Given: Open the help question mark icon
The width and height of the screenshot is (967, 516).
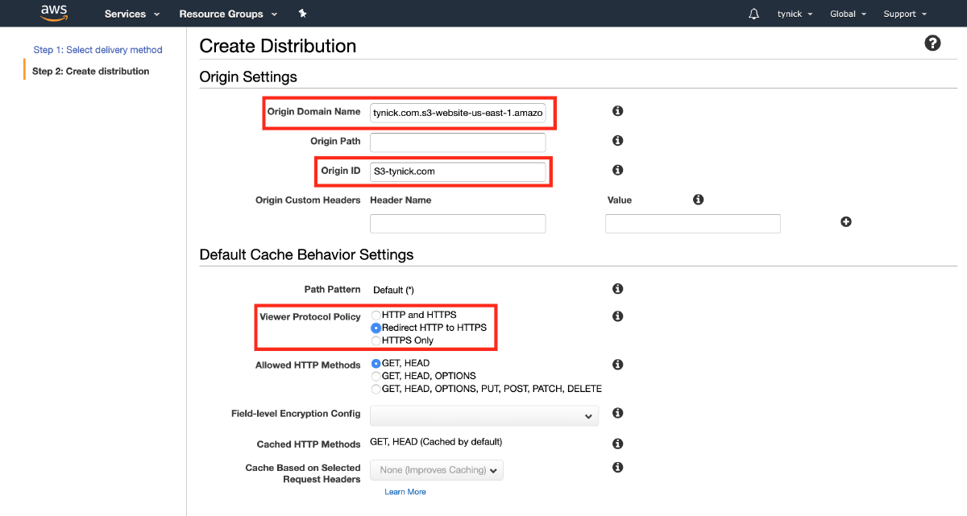Looking at the screenshot, I should pyautogui.click(x=932, y=43).
